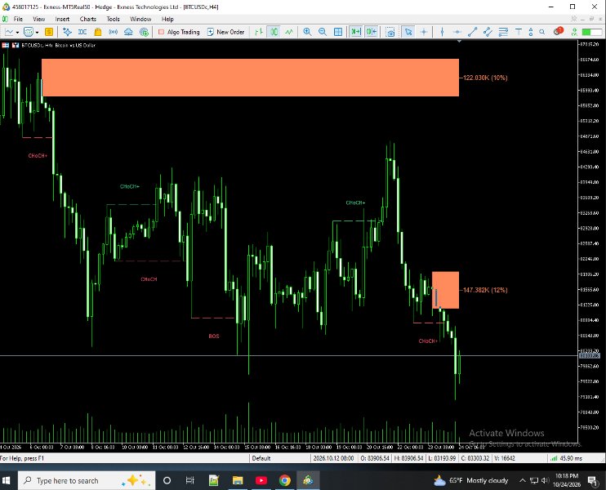Open the Help menu

point(167,19)
